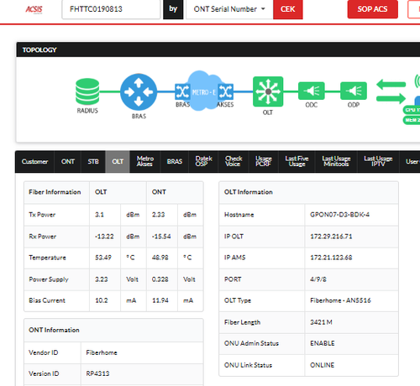Image resolution: width=420 pixels, height=386 pixels.
Task: Click the ODP splitter icon
Action: click(x=354, y=91)
